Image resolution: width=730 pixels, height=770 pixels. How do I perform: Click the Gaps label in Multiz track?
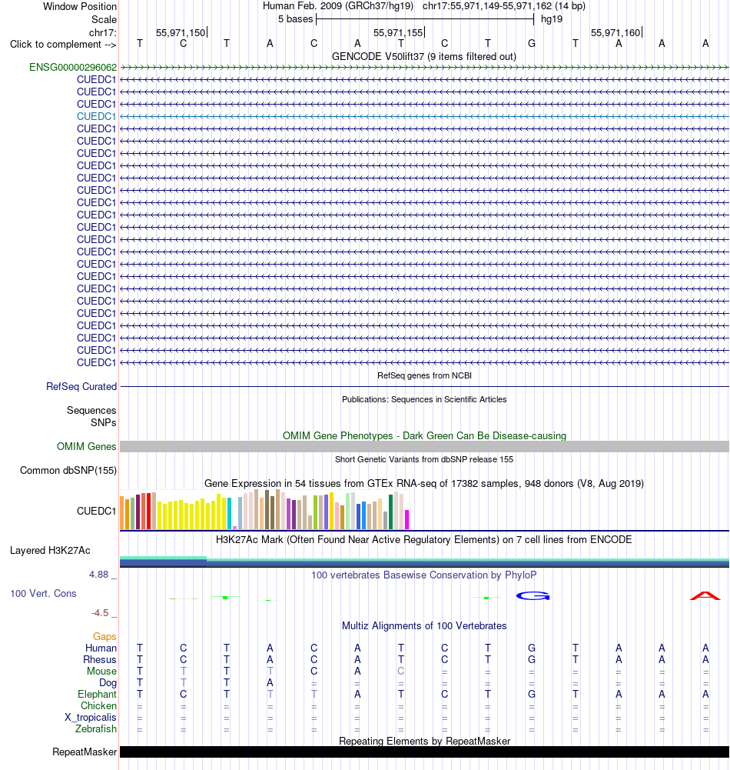(105, 636)
